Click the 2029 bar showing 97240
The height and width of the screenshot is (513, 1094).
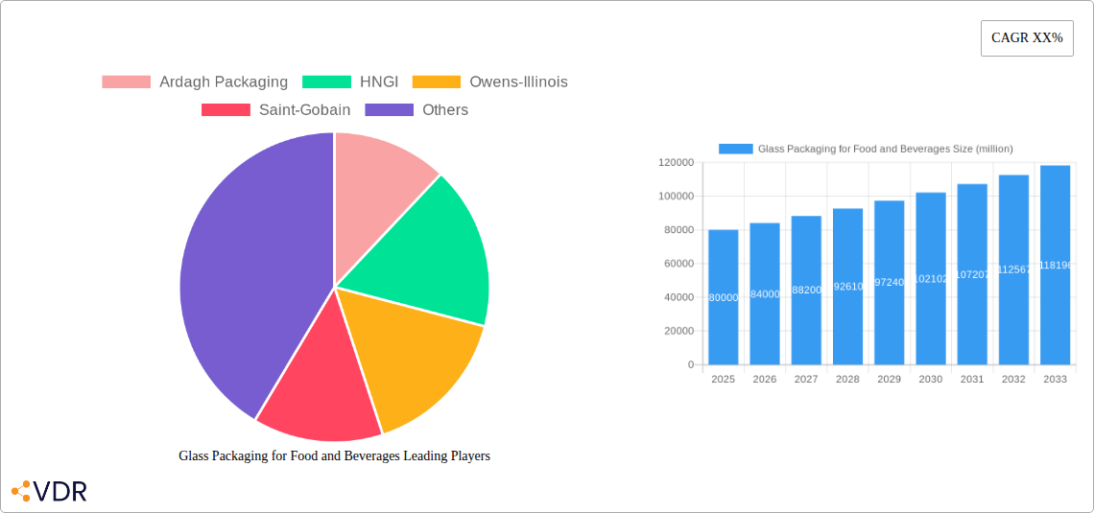pos(889,283)
